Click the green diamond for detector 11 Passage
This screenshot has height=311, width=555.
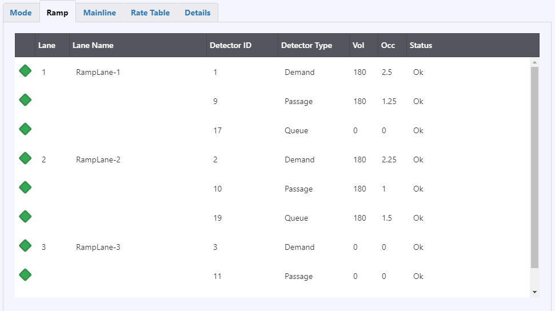coord(25,275)
